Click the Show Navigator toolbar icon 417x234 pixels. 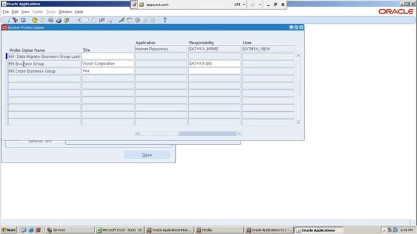pos(23,20)
